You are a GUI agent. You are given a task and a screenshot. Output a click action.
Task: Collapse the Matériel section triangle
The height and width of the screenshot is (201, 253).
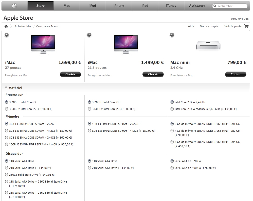click(6, 88)
